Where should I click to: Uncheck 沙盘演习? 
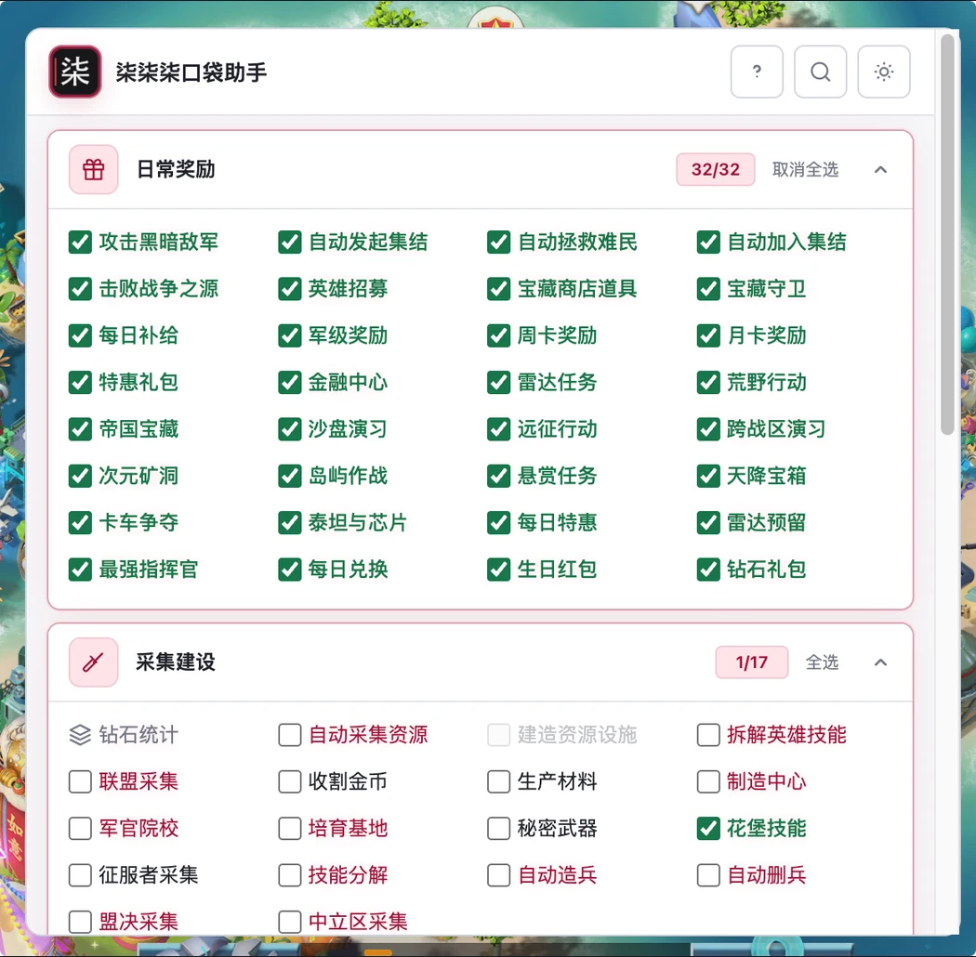click(x=289, y=428)
